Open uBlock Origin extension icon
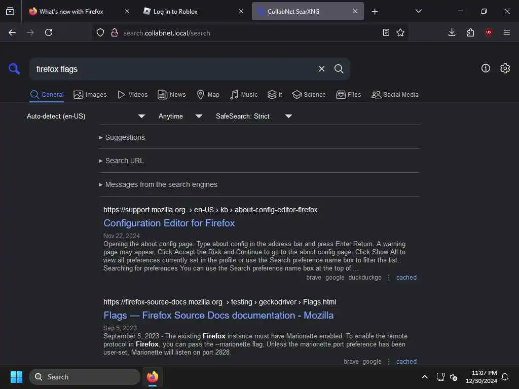This screenshot has width=519, height=389. (x=489, y=32)
